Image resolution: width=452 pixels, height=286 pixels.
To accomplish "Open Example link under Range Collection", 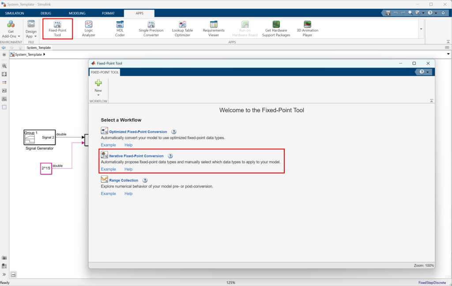I will [109, 194].
